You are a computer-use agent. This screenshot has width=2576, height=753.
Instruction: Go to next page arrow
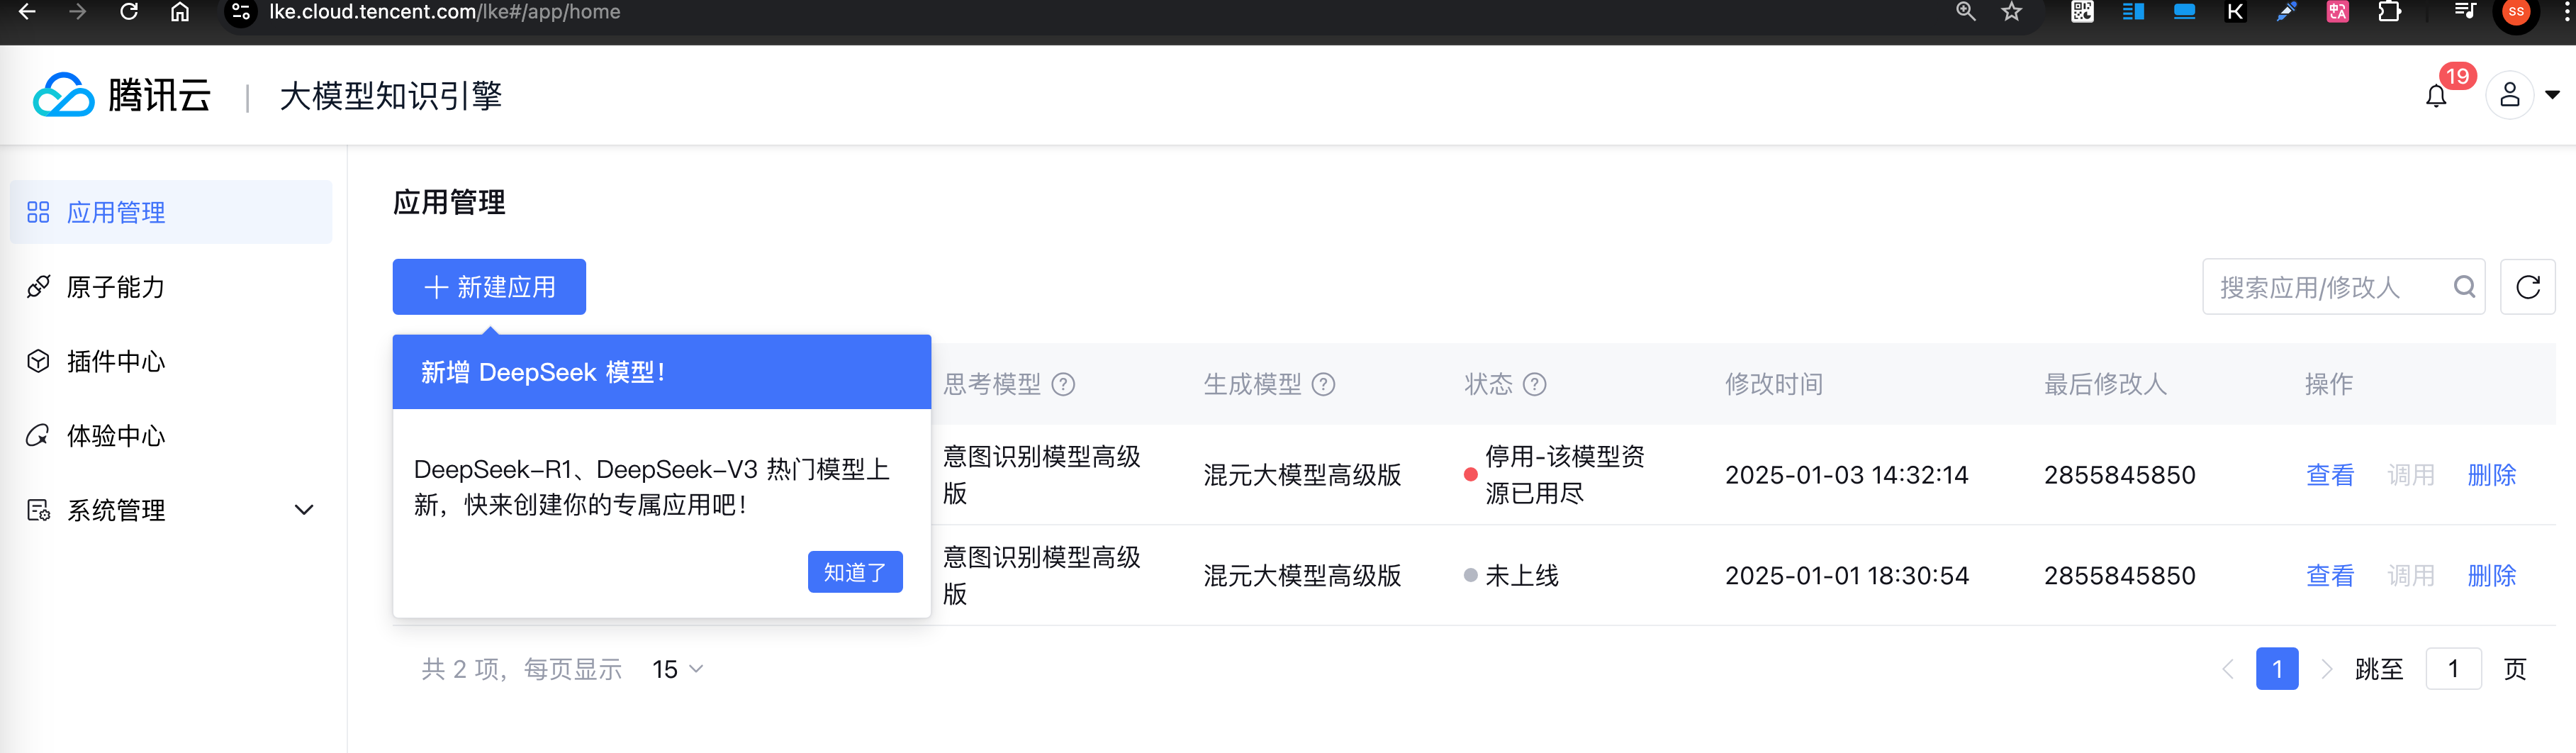[x=2326, y=669]
